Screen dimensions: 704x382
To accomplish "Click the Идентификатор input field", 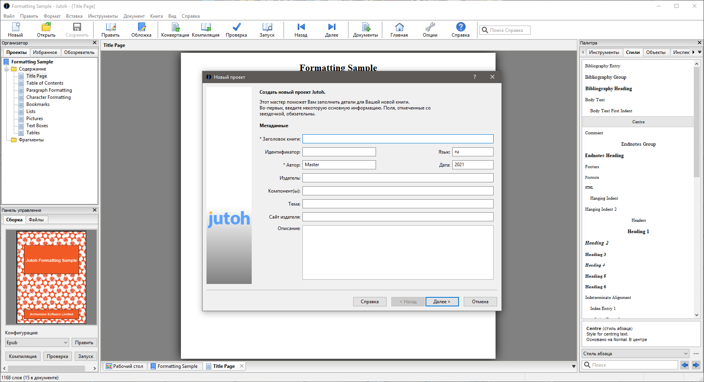I will pyautogui.click(x=339, y=152).
